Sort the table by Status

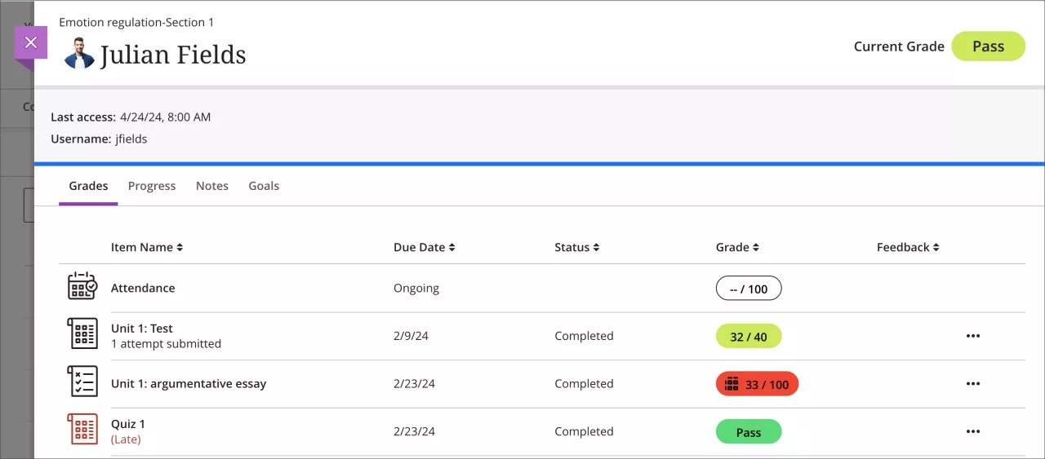(576, 247)
